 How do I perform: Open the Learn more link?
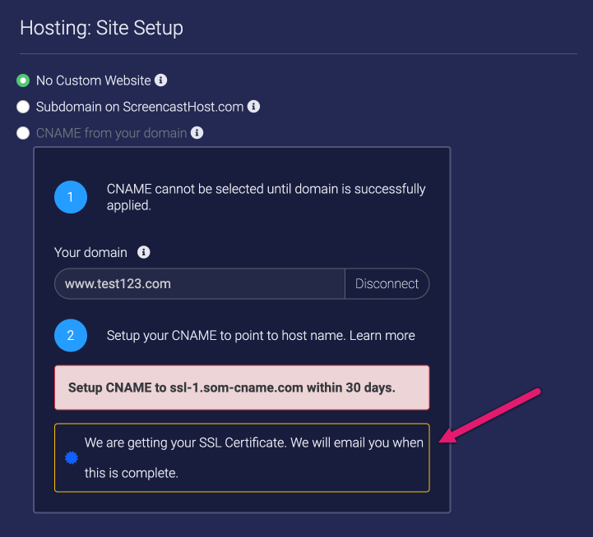pos(382,335)
